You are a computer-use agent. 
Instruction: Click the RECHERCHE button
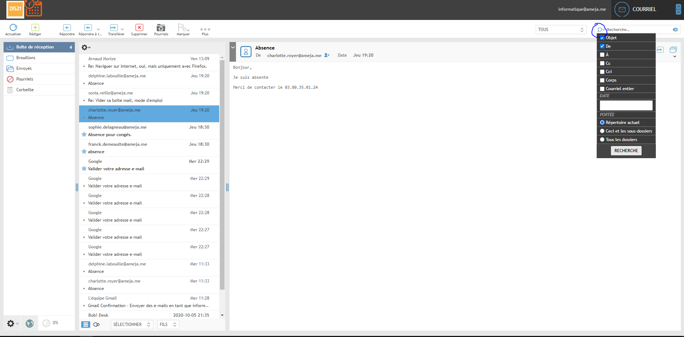click(626, 151)
